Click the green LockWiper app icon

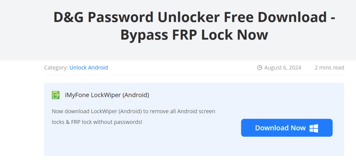(x=56, y=95)
